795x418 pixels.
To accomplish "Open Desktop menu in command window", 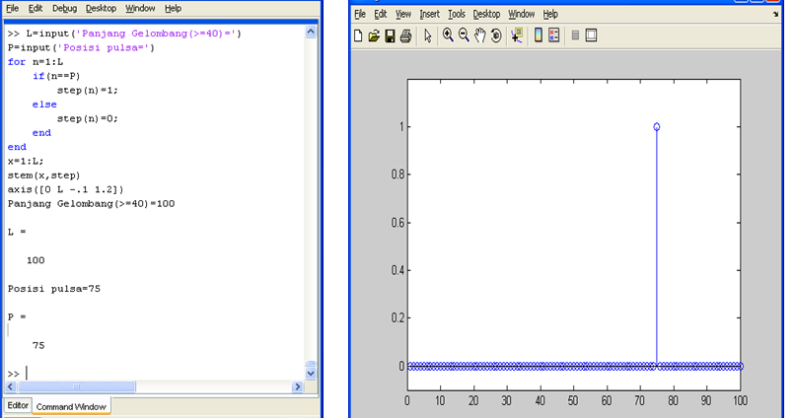I will click(x=101, y=8).
